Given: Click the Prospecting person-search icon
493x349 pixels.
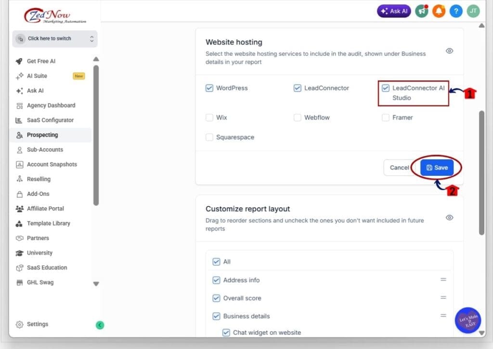Looking at the screenshot, I should 19,135.
